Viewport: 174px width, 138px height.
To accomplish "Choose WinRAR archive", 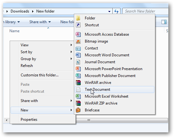I will click(x=115, y=83).
